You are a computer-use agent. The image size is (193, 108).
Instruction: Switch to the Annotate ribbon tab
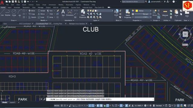point(17,7)
